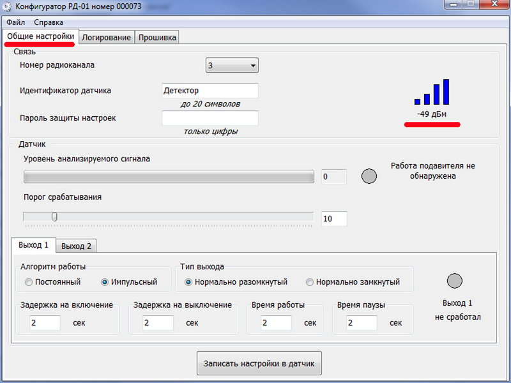This screenshot has width=511, height=383.
Task: Click the Уровень анализируемого сигнала progress bar
Action: (x=169, y=177)
